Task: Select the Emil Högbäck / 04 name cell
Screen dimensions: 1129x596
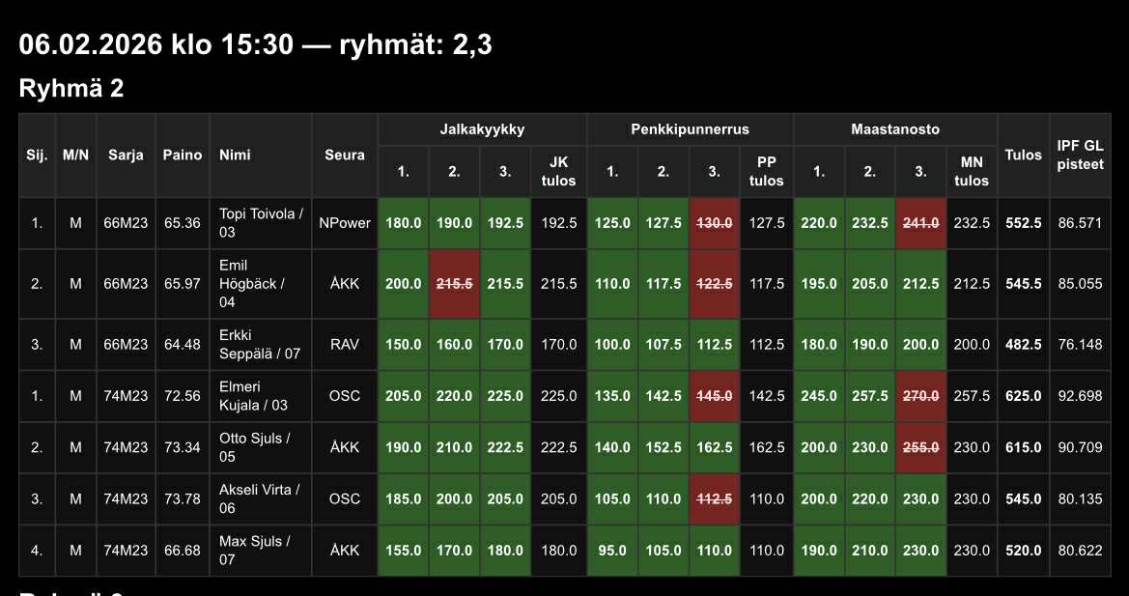Action: point(261,284)
